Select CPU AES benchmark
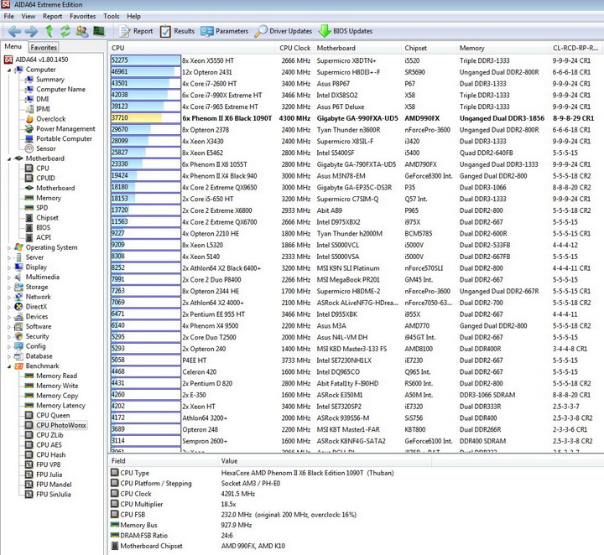 pos(49,445)
